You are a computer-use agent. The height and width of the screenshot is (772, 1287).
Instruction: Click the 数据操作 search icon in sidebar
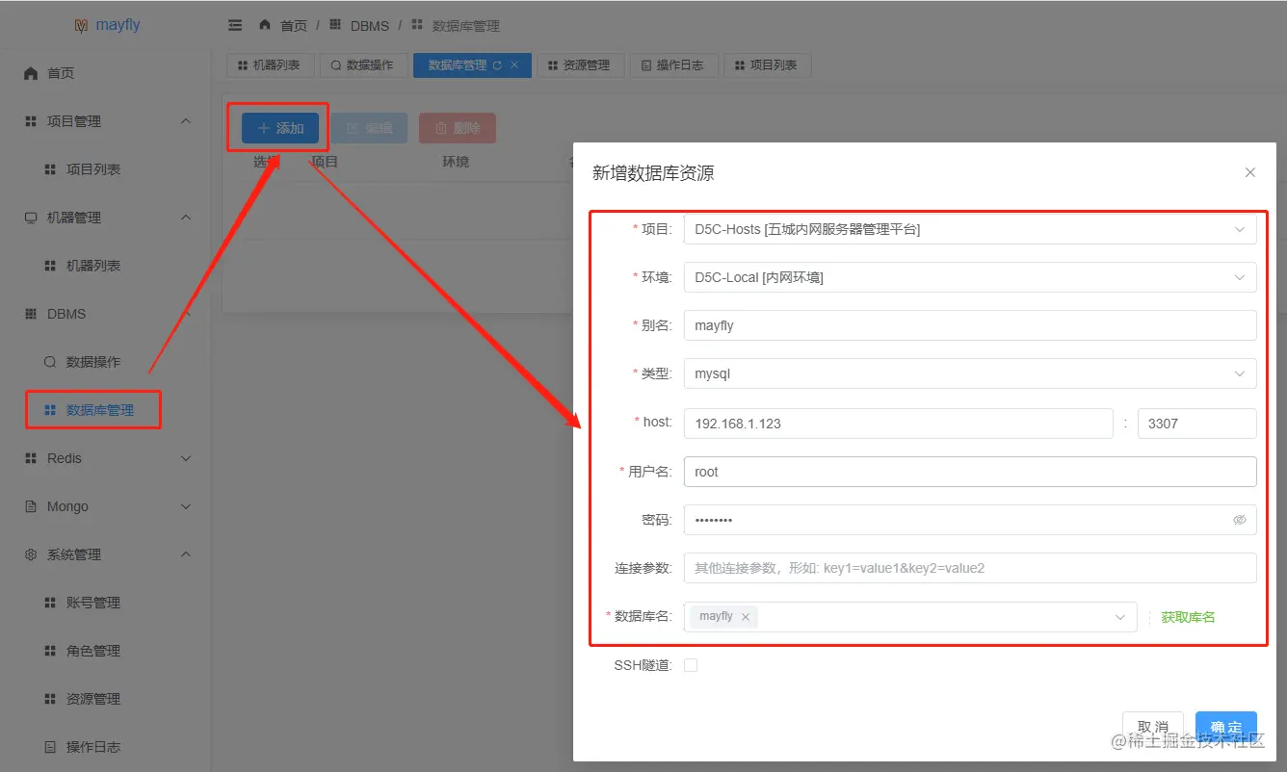pos(50,362)
